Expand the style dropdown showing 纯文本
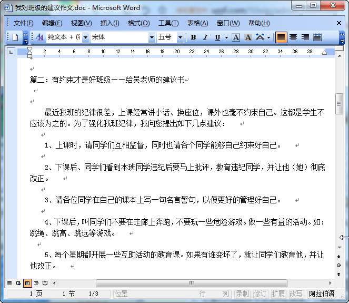This screenshot has width=349, height=303. point(85,37)
